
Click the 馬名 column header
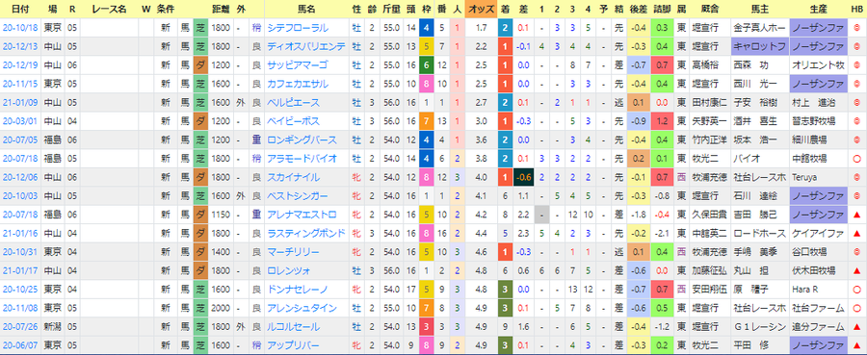[307, 9]
